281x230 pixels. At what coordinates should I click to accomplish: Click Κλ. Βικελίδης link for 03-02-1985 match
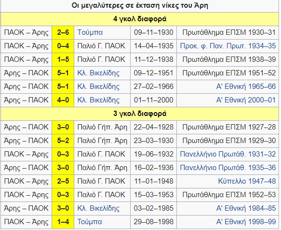click(x=98, y=208)
